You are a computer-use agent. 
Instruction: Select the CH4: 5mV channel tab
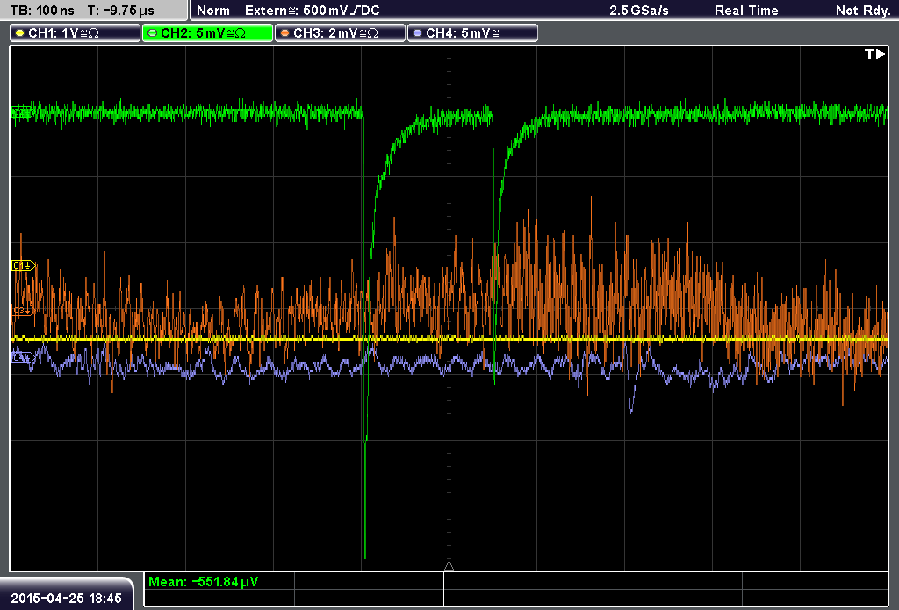pyautogui.click(x=472, y=33)
